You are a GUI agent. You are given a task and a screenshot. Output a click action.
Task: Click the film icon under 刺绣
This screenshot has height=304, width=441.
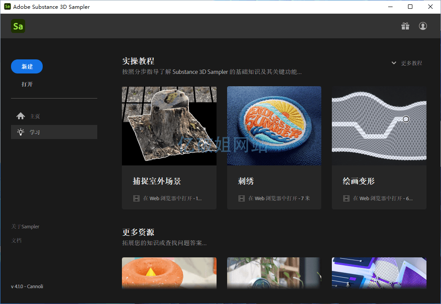[242, 198]
